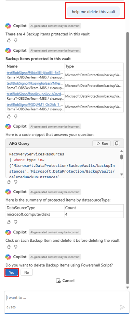Like the '4 Backup Items protected' reply
The width and height of the screenshot is (134, 317).
point(9,41)
